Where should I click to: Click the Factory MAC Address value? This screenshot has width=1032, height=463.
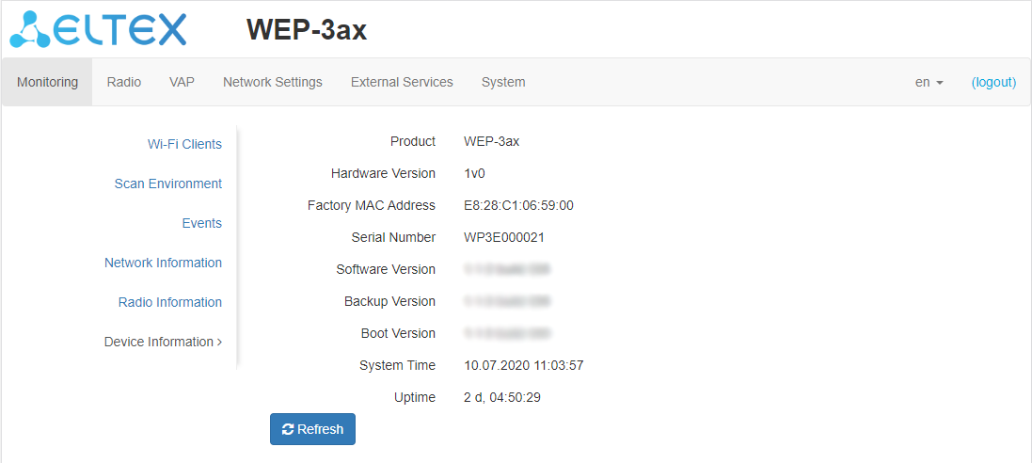tap(518, 205)
